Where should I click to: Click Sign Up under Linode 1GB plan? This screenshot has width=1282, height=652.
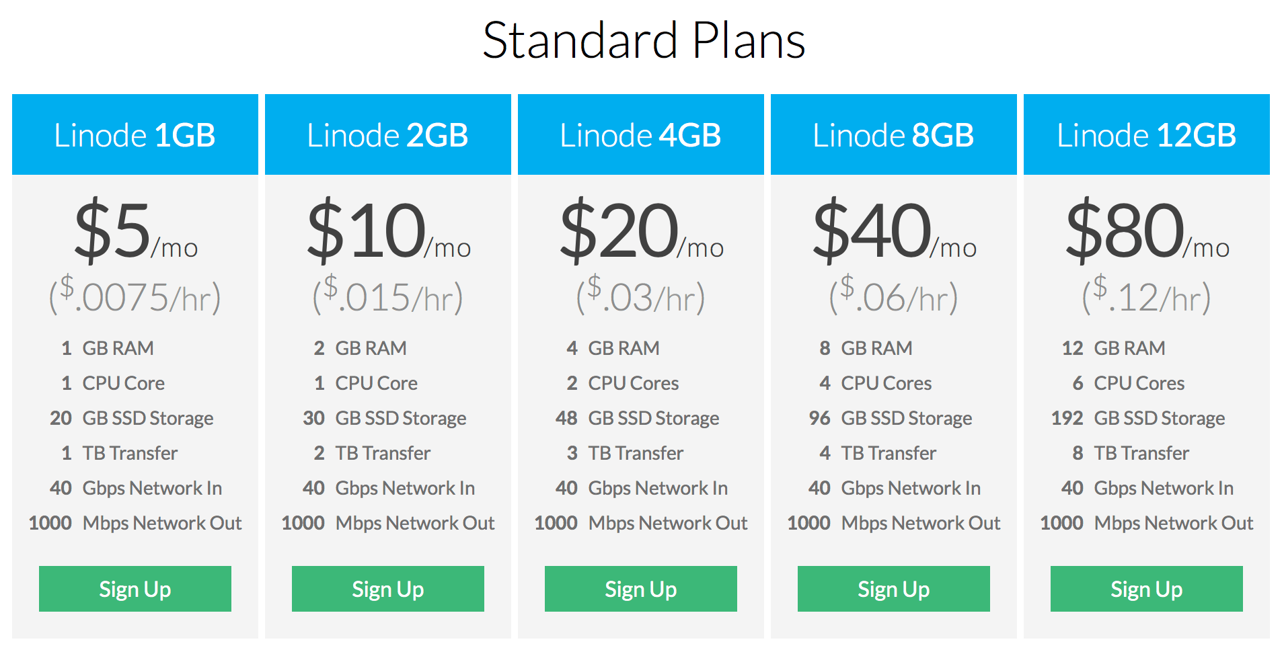135,589
